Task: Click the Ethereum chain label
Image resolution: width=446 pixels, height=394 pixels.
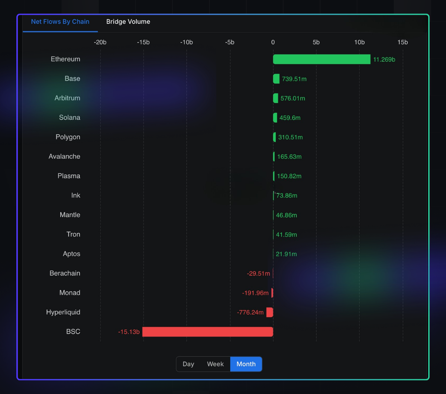Action: 65,59
